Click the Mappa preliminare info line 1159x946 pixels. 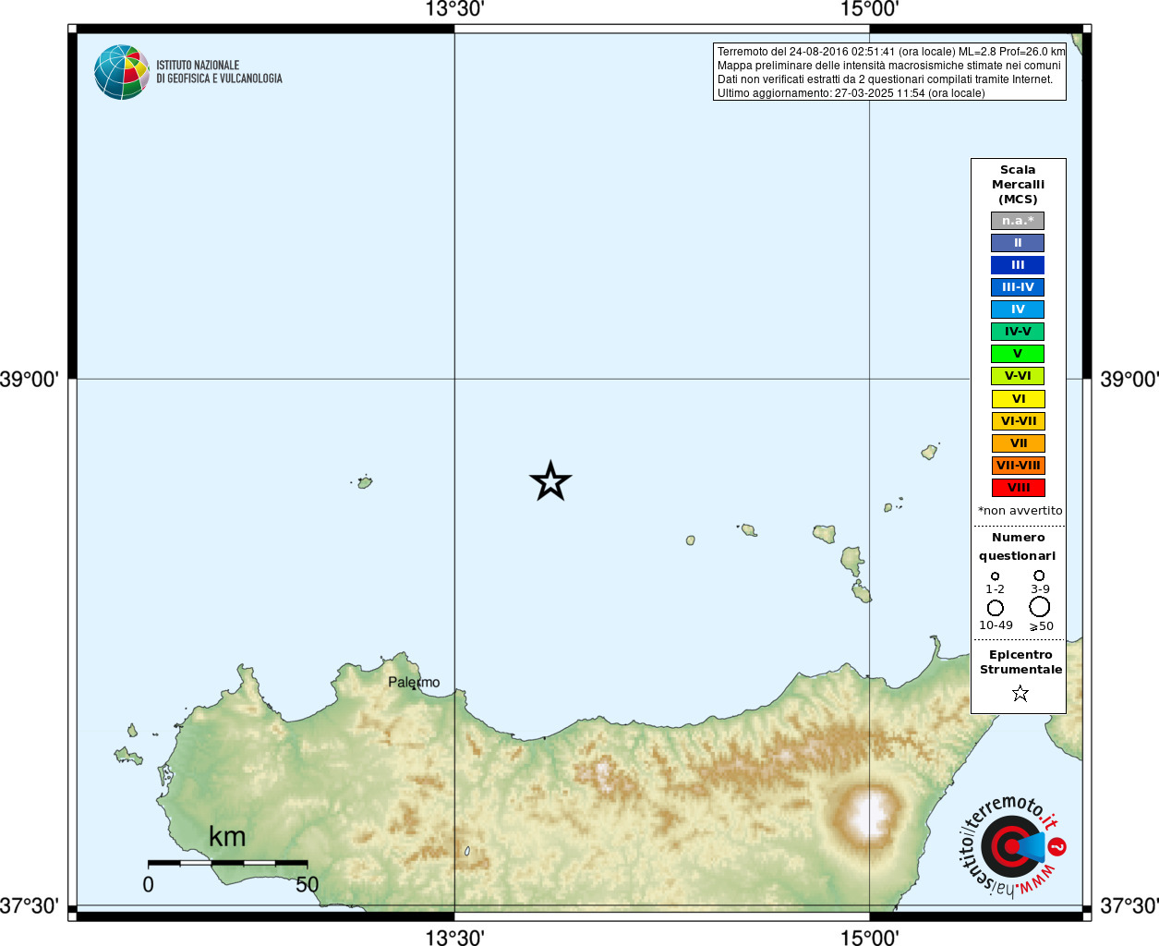point(889,66)
